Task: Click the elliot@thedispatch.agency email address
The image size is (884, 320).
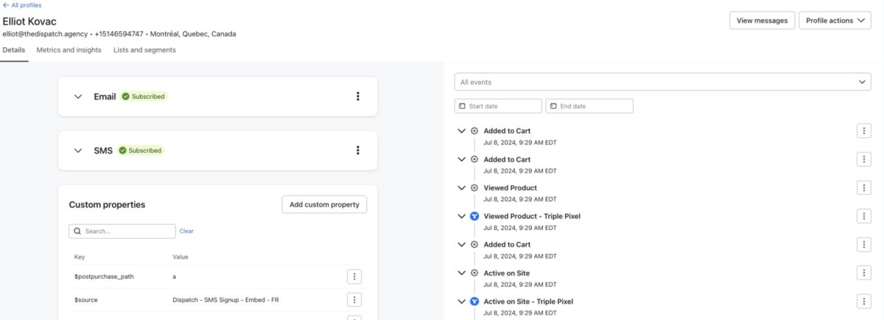Action: (x=46, y=34)
